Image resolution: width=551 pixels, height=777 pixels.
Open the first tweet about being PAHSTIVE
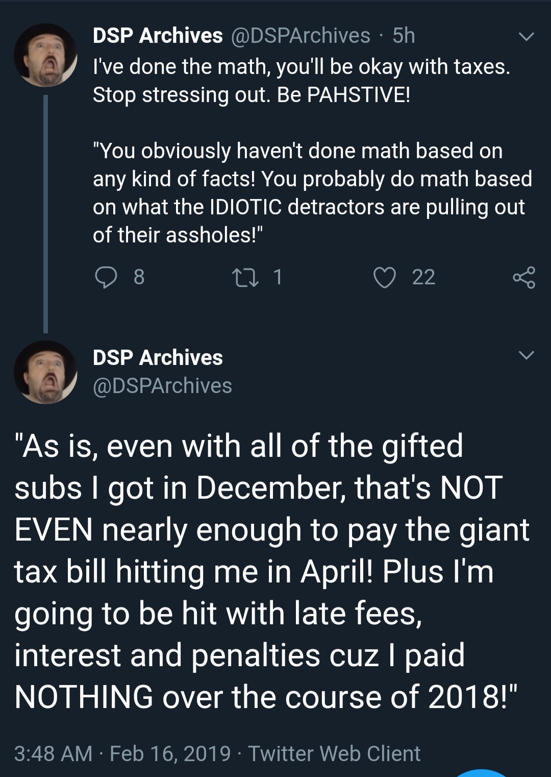312,151
